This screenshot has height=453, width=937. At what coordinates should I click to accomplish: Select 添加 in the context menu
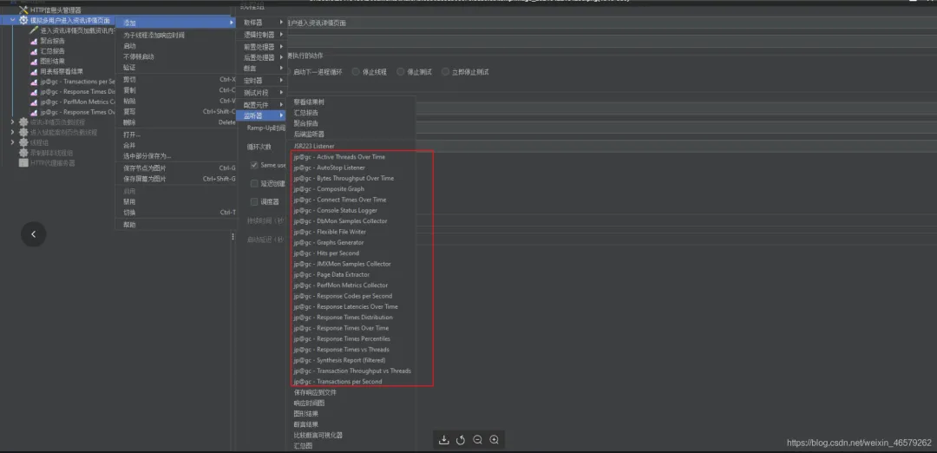[175, 23]
